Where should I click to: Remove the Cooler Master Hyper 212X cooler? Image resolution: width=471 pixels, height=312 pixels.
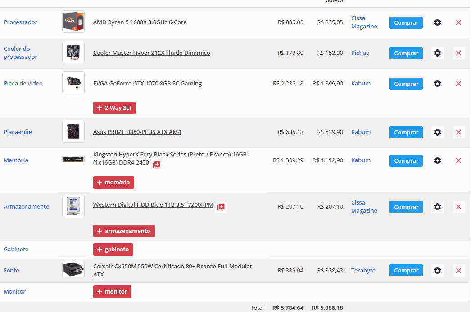click(x=458, y=53)
